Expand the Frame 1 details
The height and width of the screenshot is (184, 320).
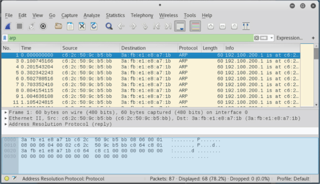coord(6,112)
